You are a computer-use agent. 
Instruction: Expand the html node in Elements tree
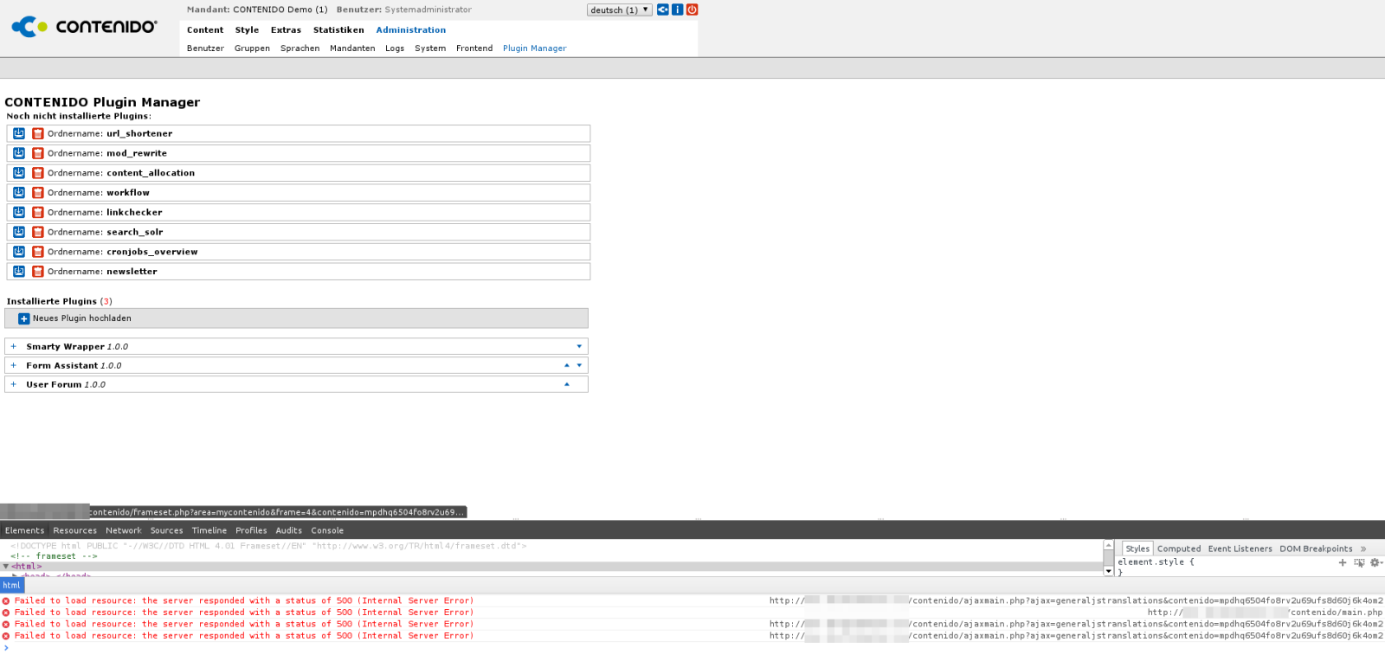6,567
